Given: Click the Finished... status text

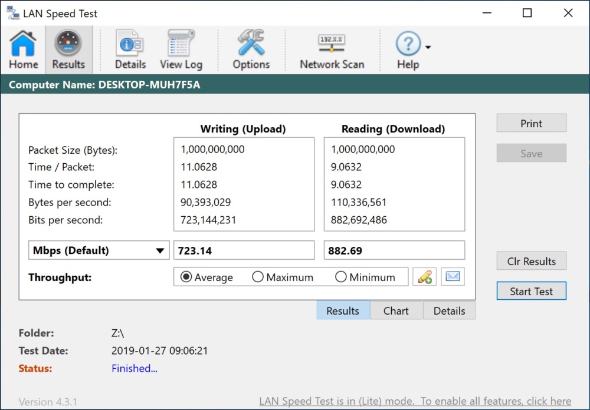Looking at the screenshot, I should click(x=135, y=368).
